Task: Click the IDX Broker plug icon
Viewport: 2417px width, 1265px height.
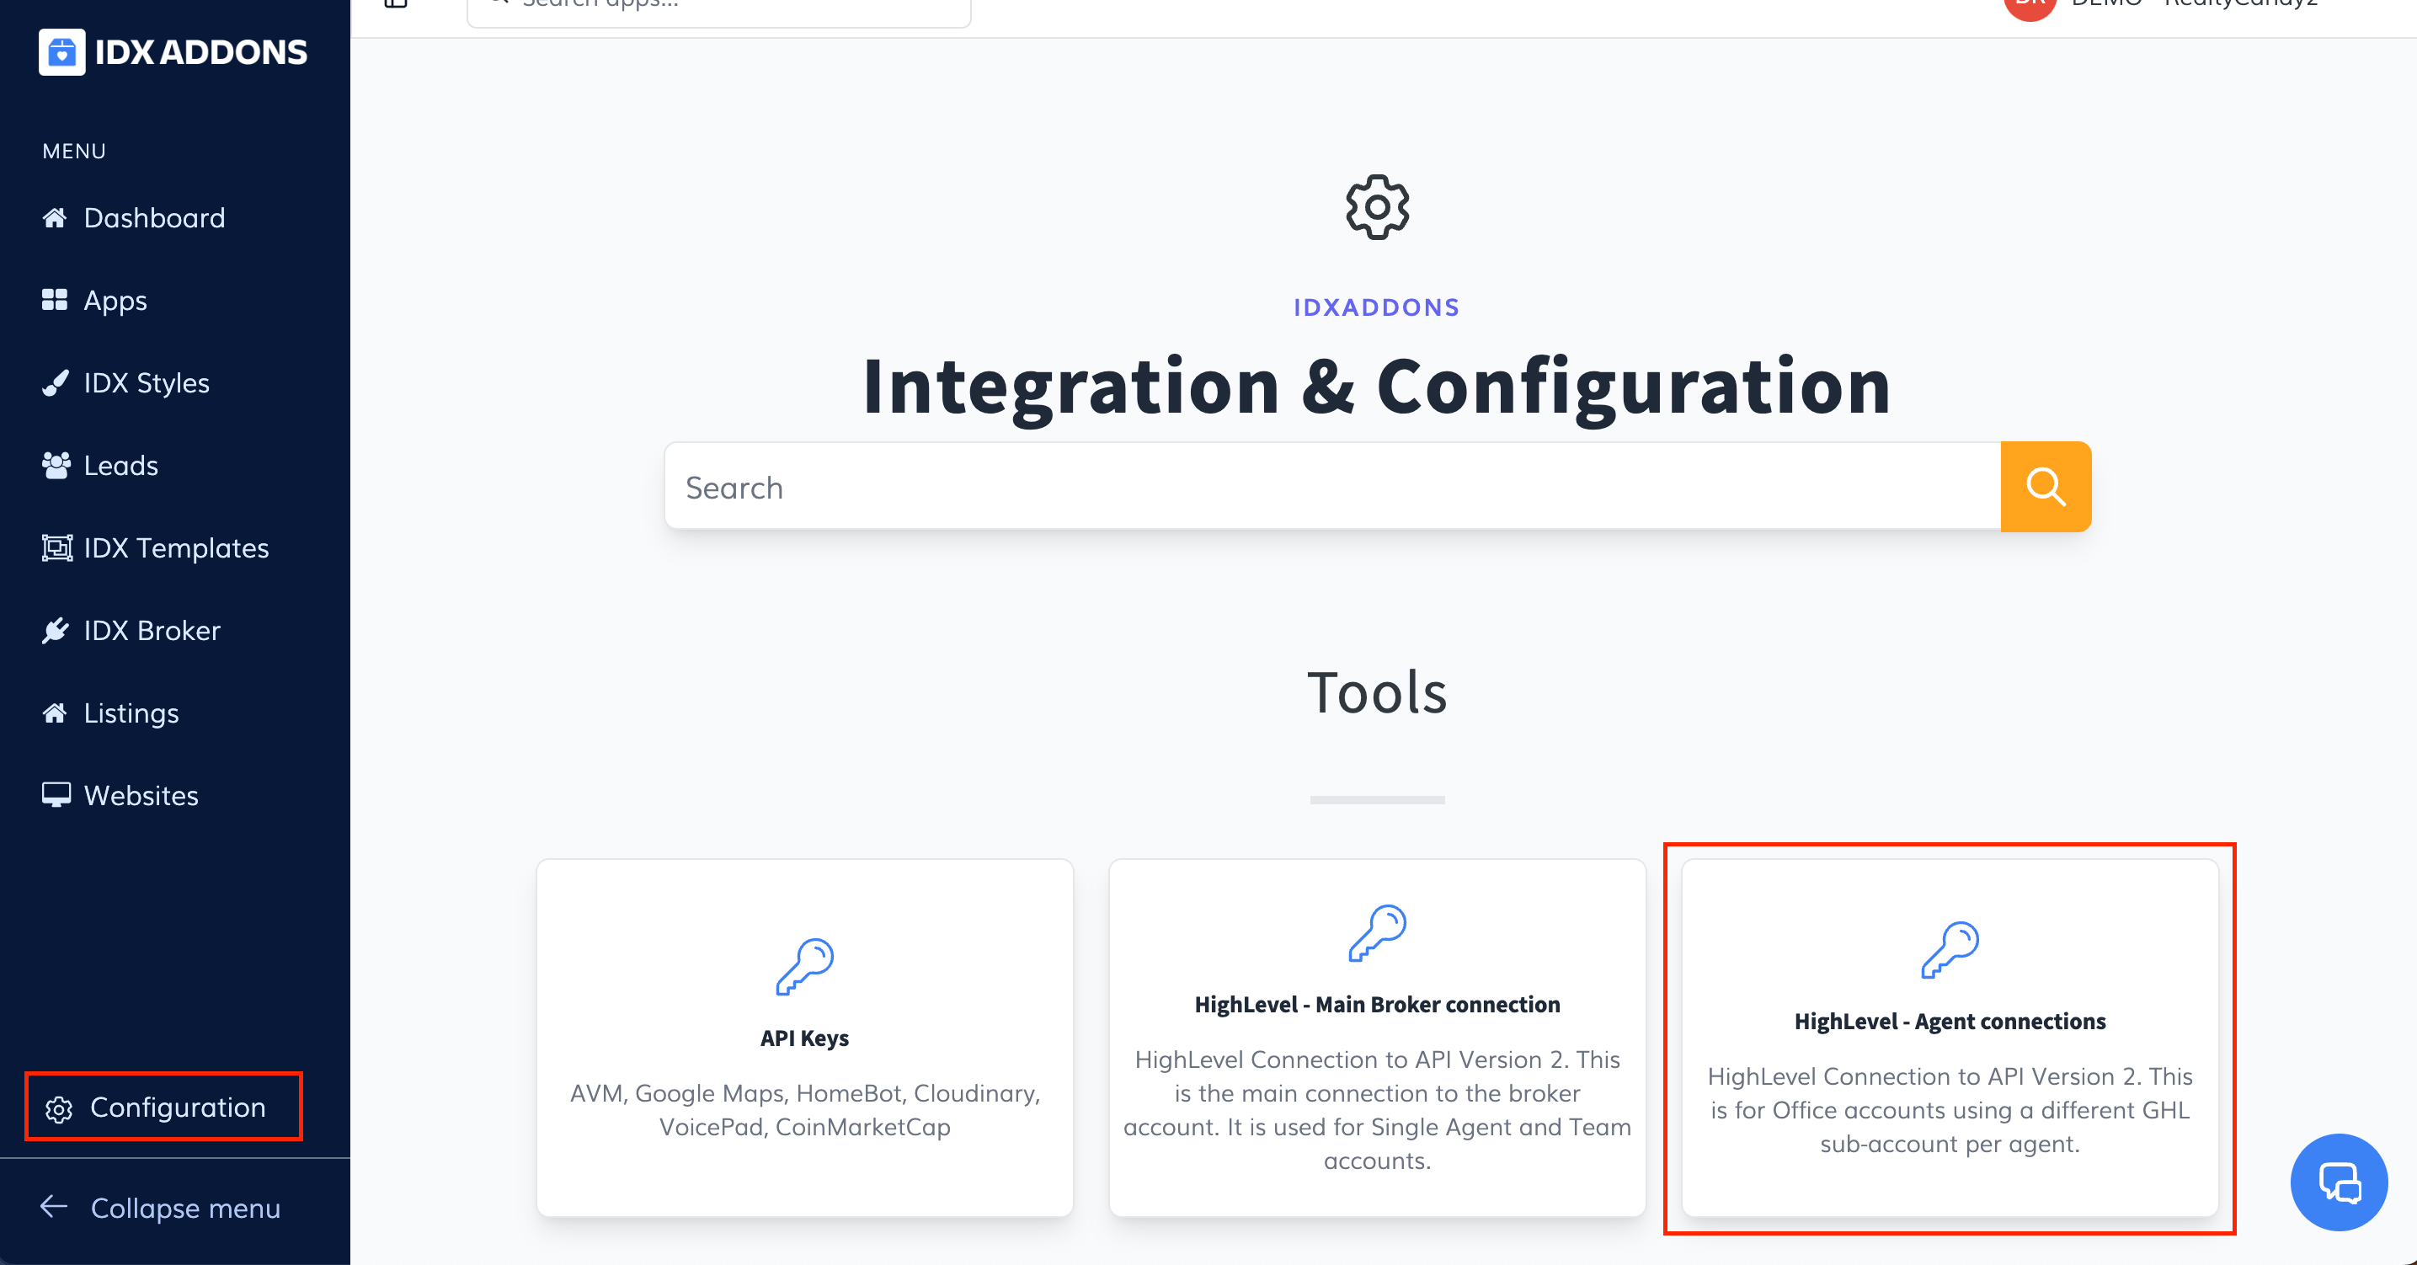Action: coord(56,631)
